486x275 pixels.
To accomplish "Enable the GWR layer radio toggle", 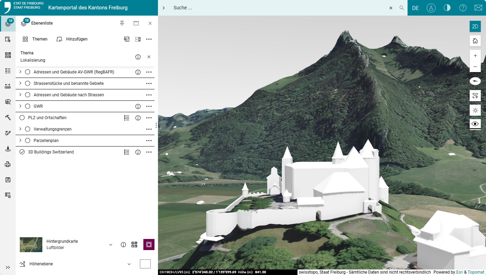I will 28,106.
